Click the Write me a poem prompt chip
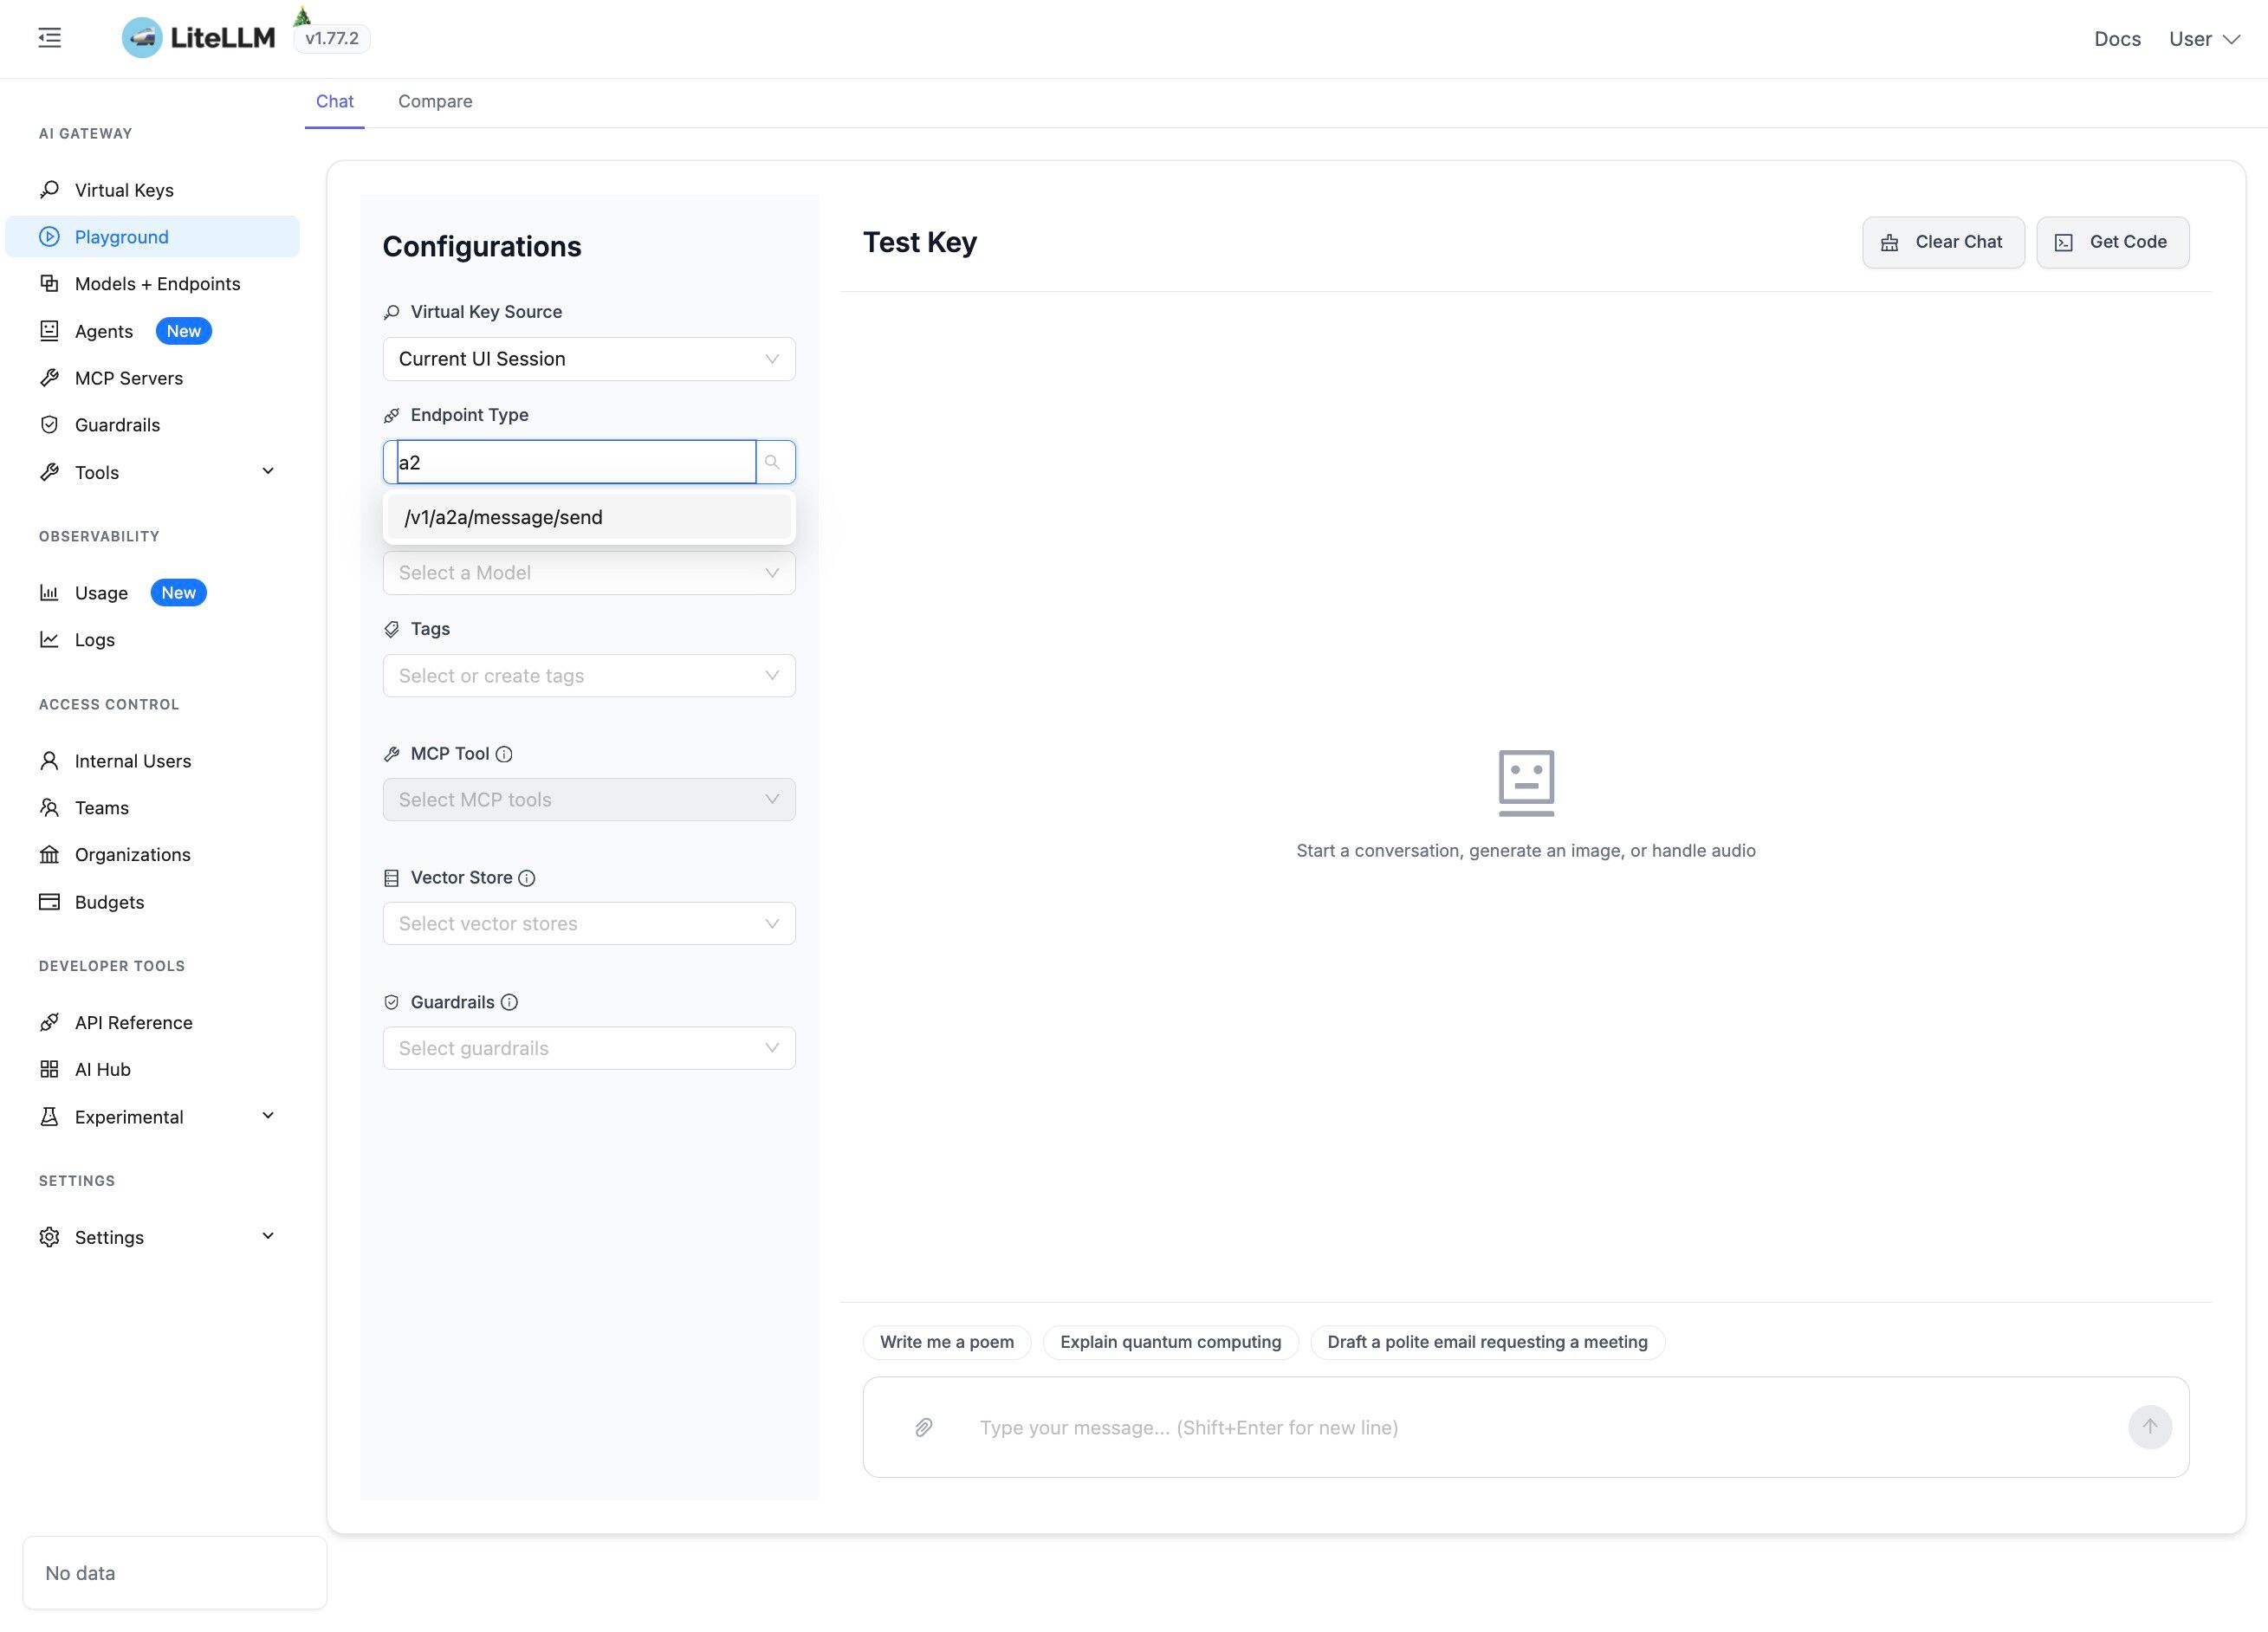 [945, 1341]
